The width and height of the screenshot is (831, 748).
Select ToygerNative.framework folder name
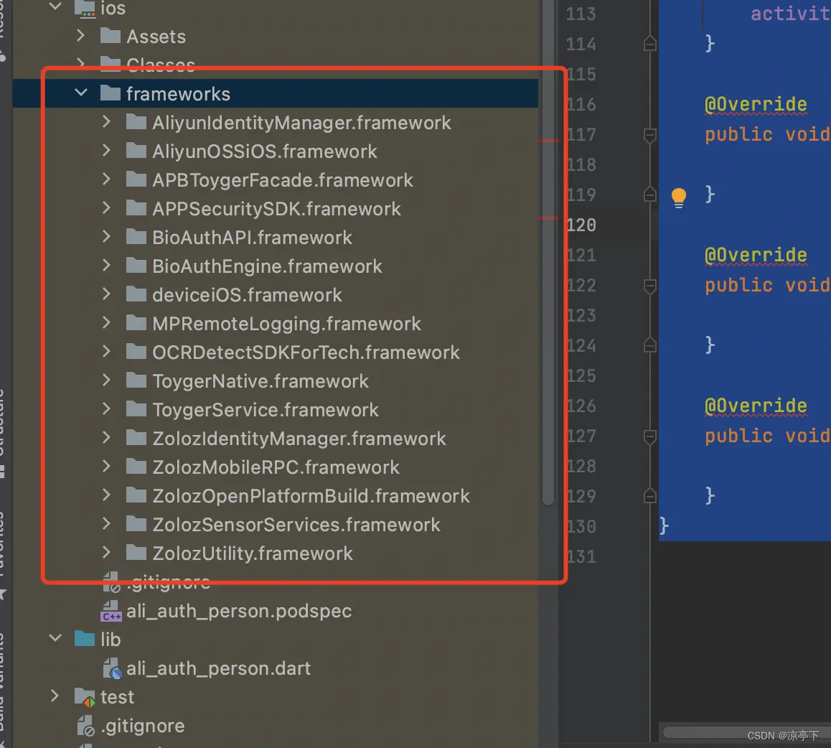coord(260,381)
